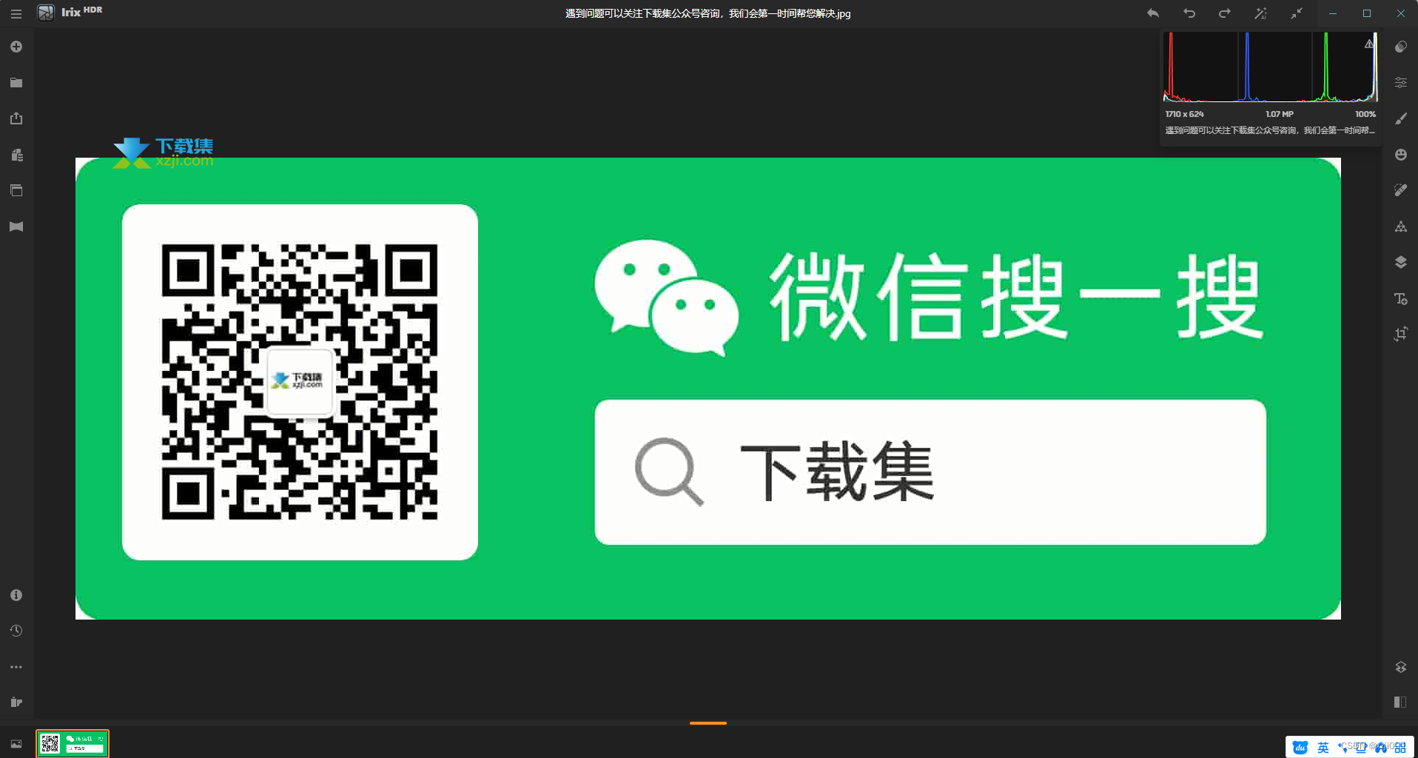Screen dimensions: 1418x758
Task: Click the Irix HDR aperture logo
Action: coord(46,13)
